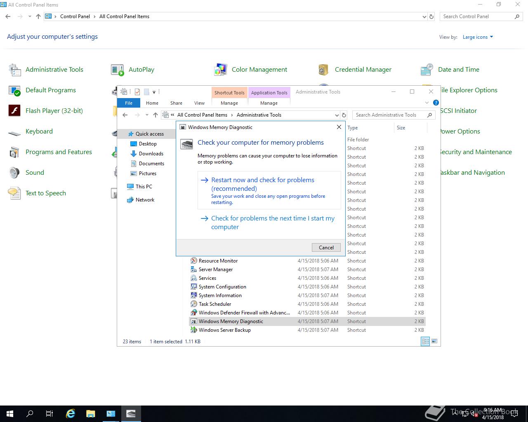Open Color Management icon
The image size is (528, 422).
(x=221, y=70)
